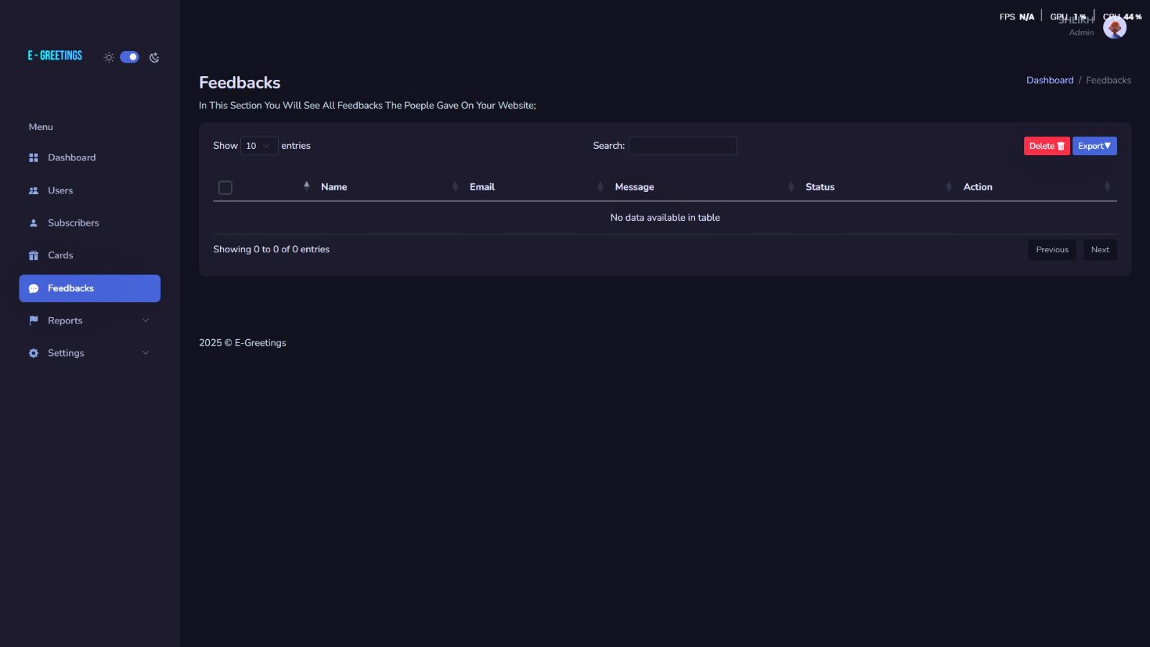The image size is (1150, 647).
Task: Click the 'No data available in table' row
Action: tap(665, 218)
